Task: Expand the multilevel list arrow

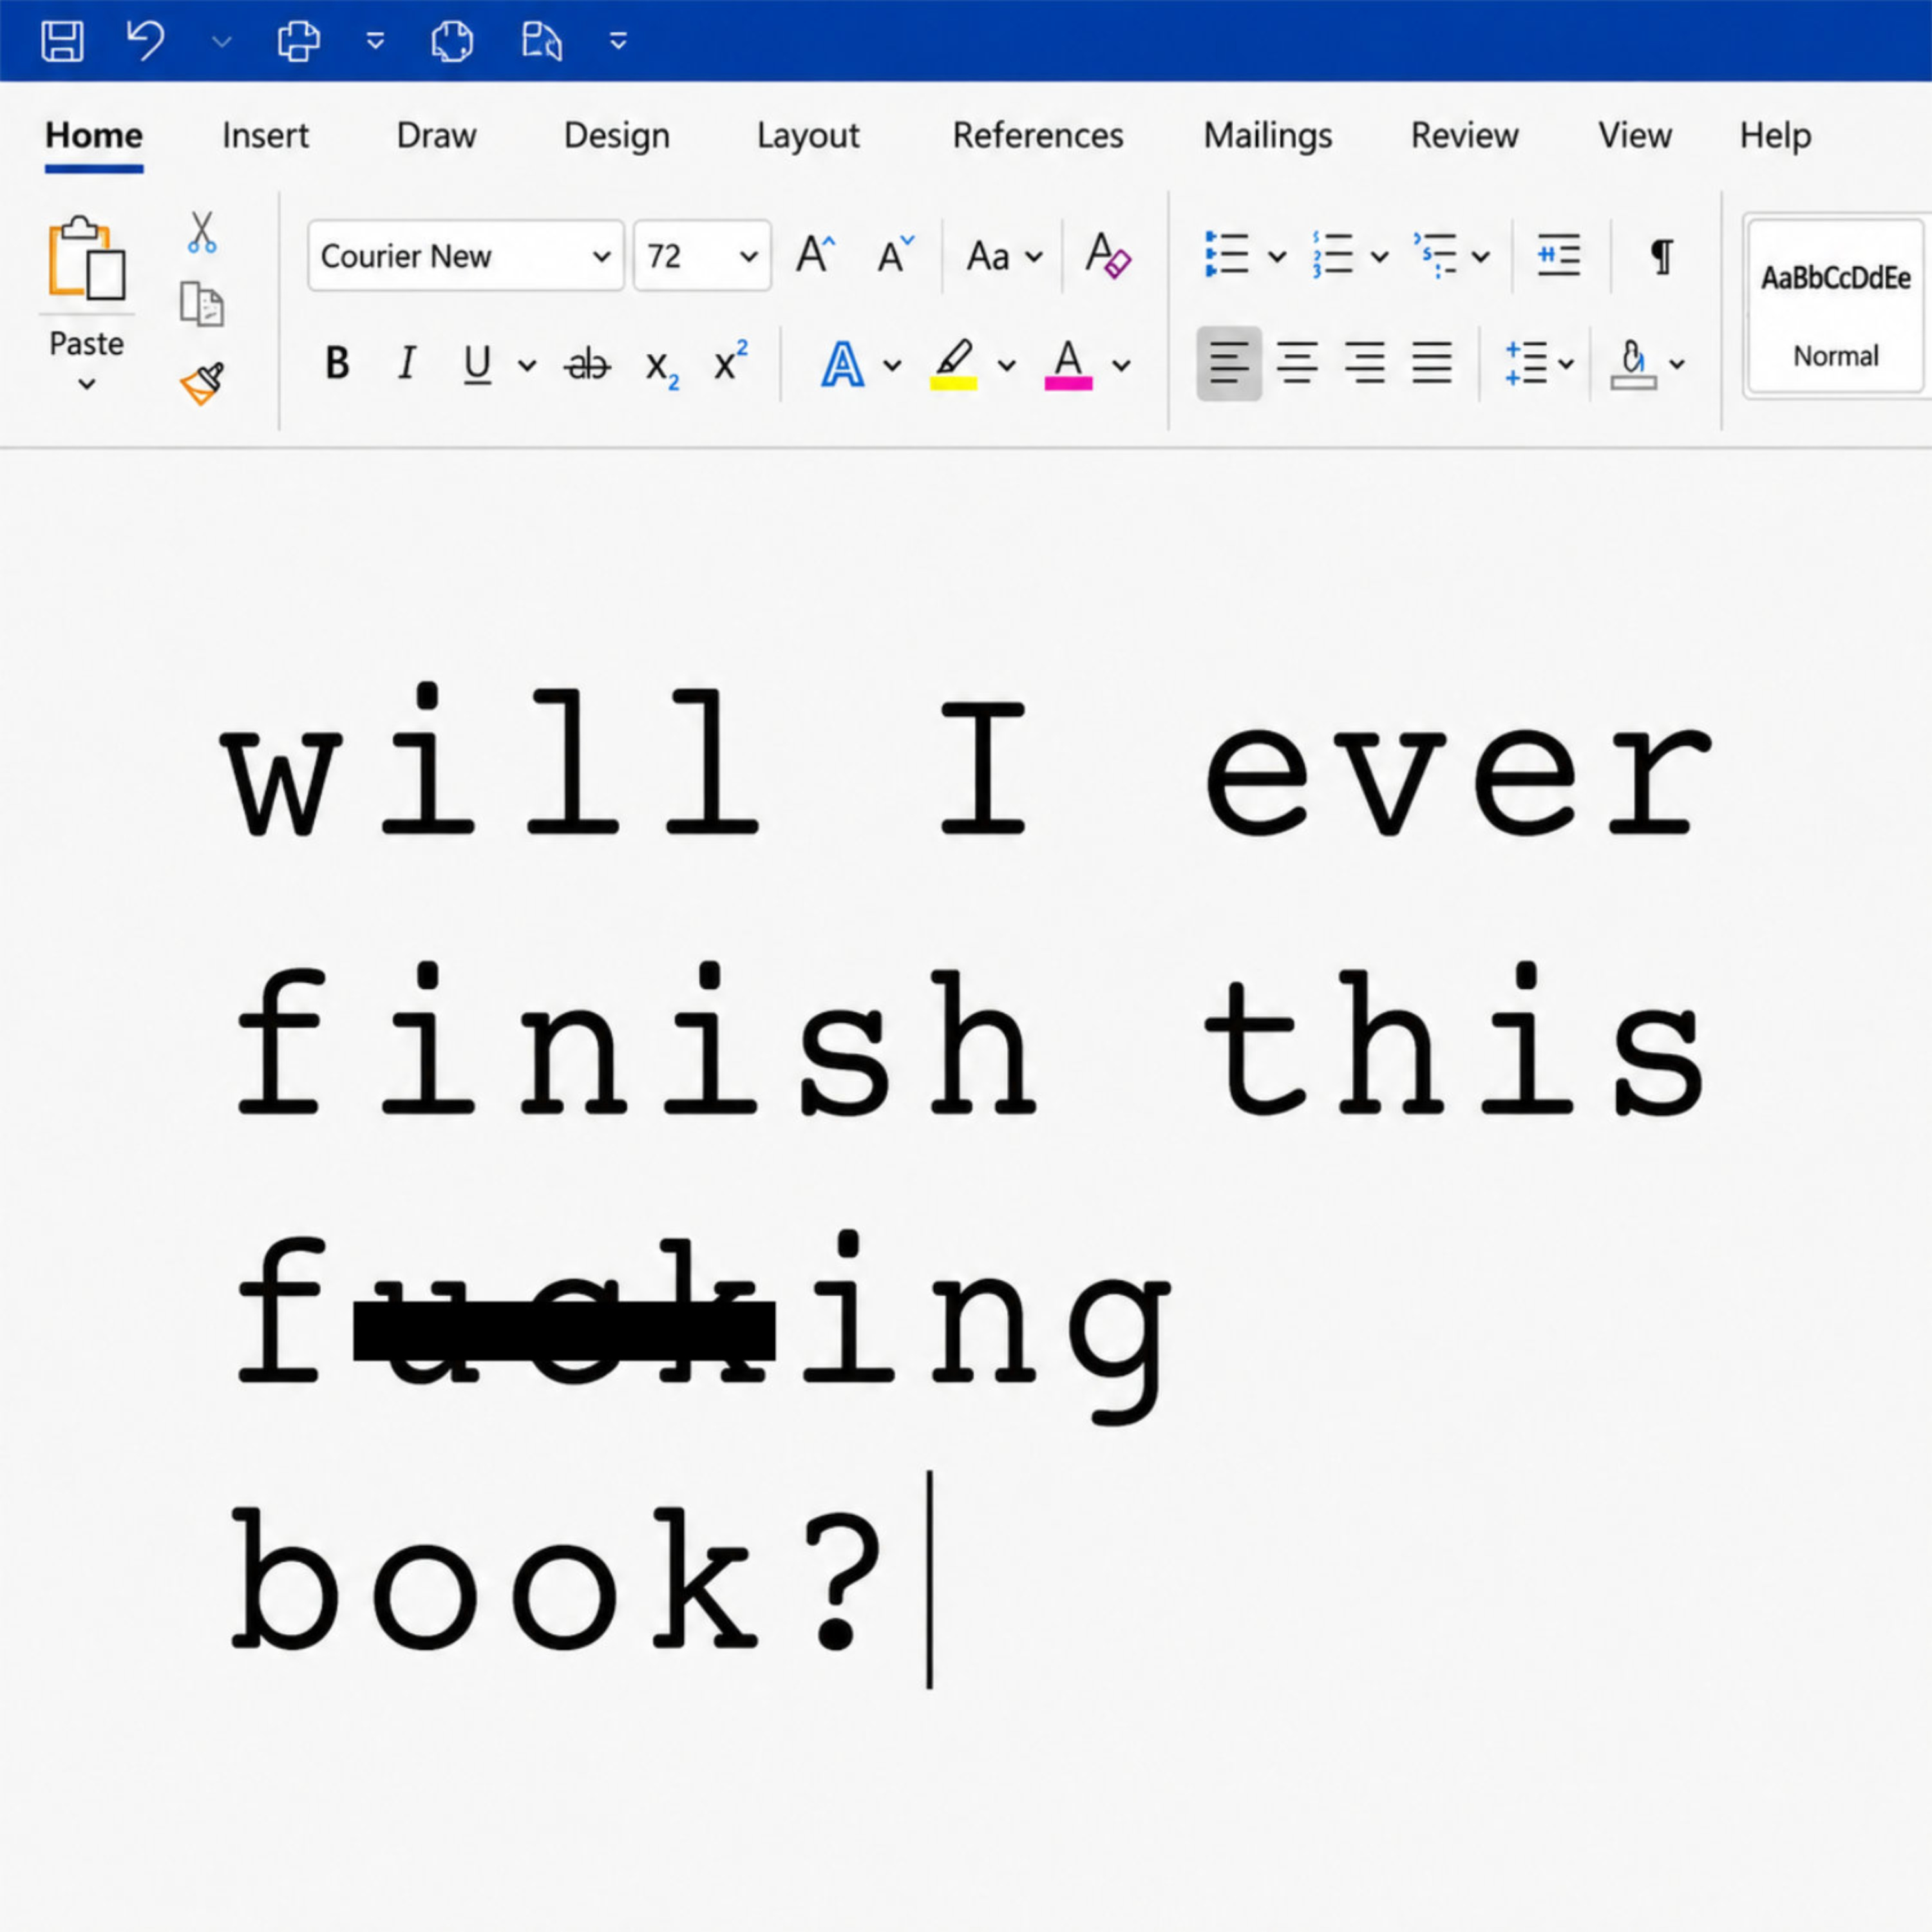Action: click(1482, 257)
